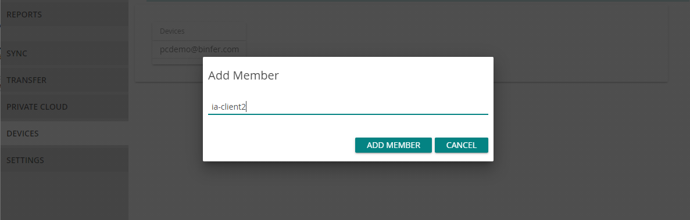Select the pcdemo@binfer.com device row
690x220 pixels.
pyautogui.click(x=199, y=49)
